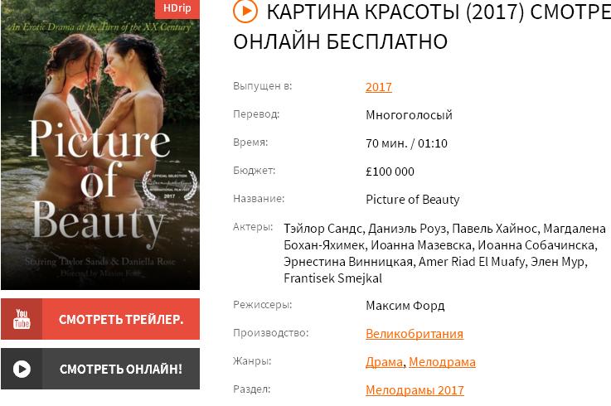This screenshot has height=406, width=611.
Task: Click the duration value 70 мин. / 01:10
Action: [406, 144]
